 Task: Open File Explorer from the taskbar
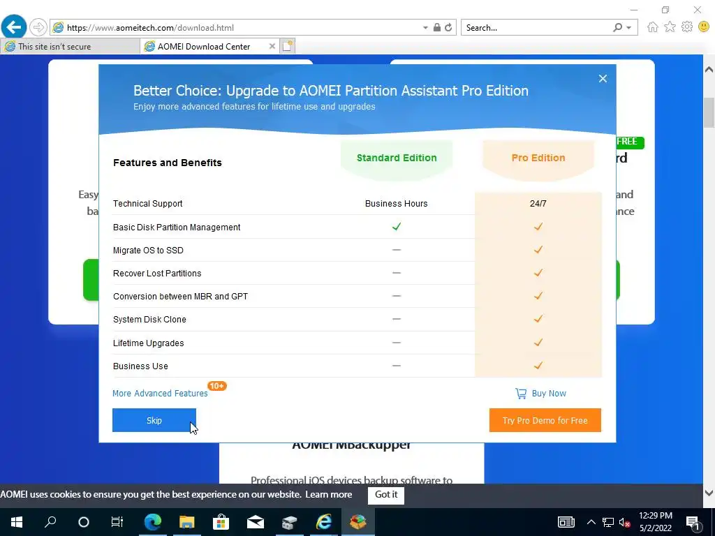click(x=187, y=522)
